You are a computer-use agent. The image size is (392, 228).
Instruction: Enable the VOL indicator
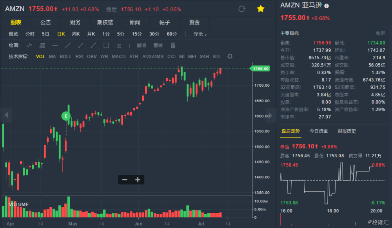[x=40, y=57]
